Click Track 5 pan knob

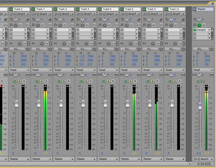click(x=105, y=75)
